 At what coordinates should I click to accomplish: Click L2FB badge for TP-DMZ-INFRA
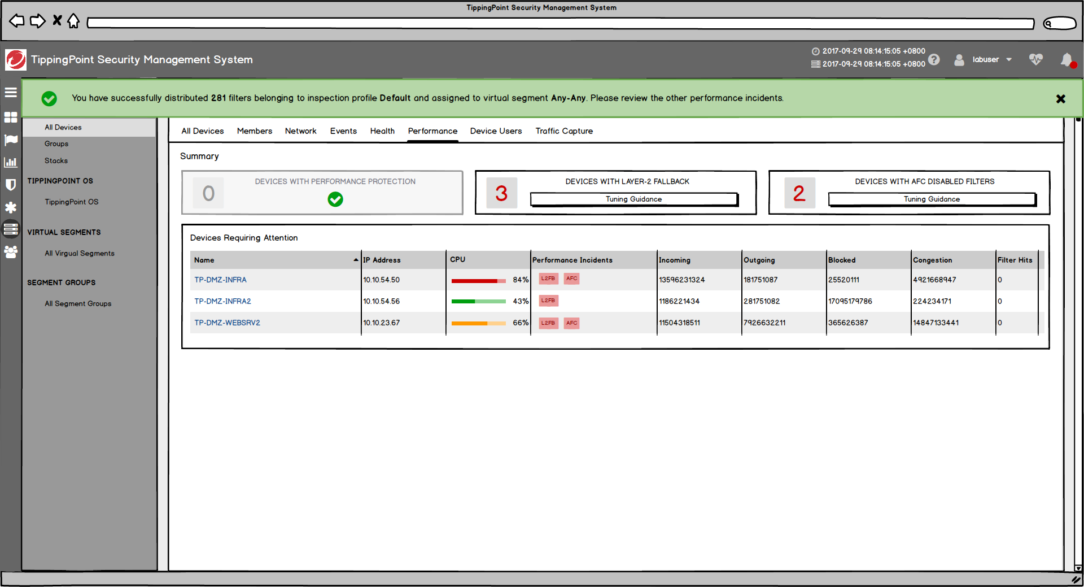click(x=548, y=279)
